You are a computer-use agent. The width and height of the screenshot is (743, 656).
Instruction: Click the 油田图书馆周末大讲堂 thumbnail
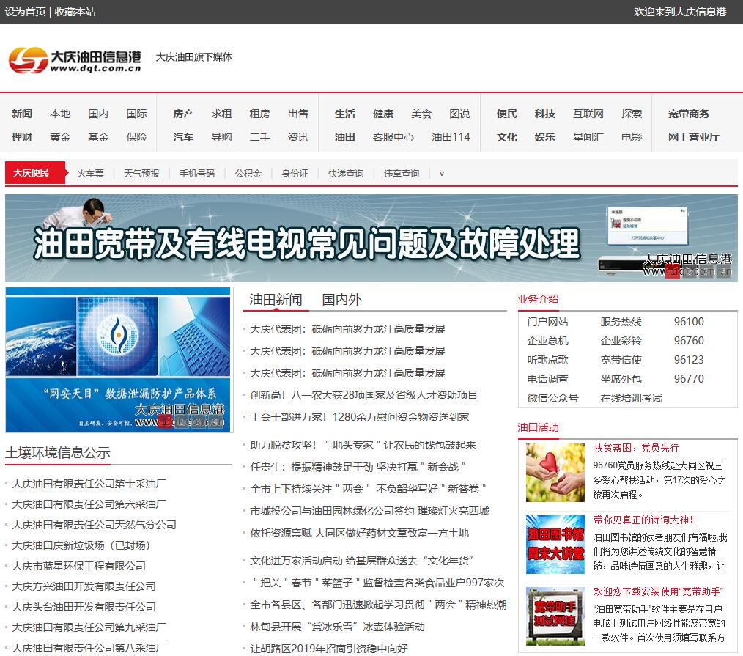(x=555, y=544)
